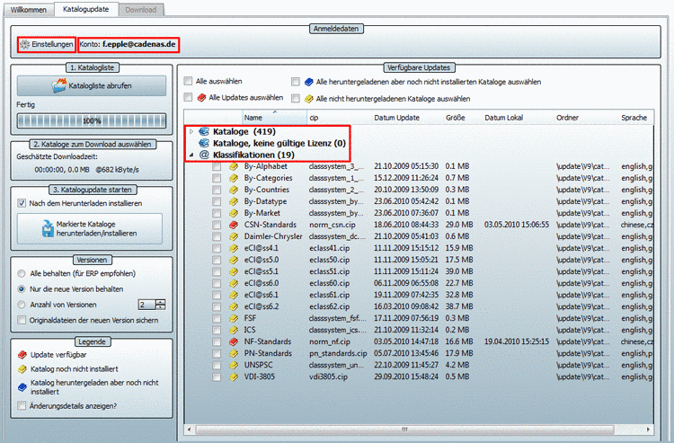Click the @ icon of Klassifikationen
Viewport: 674px width, 443px height.
click(204, 155)
